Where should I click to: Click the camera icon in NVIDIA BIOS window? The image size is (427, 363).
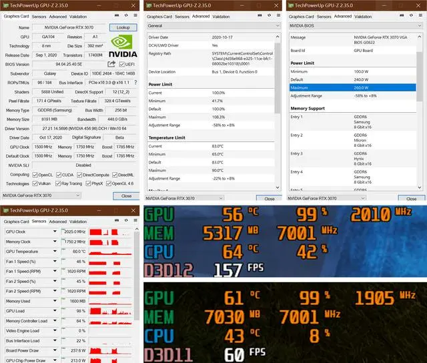[402, 15]
